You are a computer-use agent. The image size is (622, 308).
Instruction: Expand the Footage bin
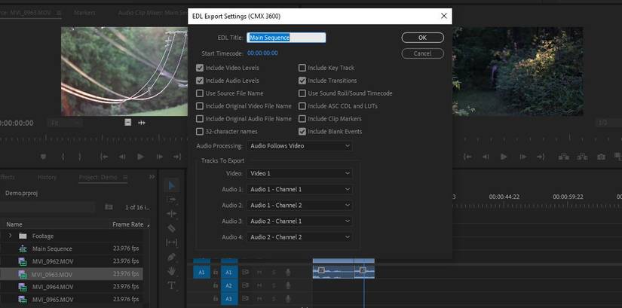tap(11, 236)
